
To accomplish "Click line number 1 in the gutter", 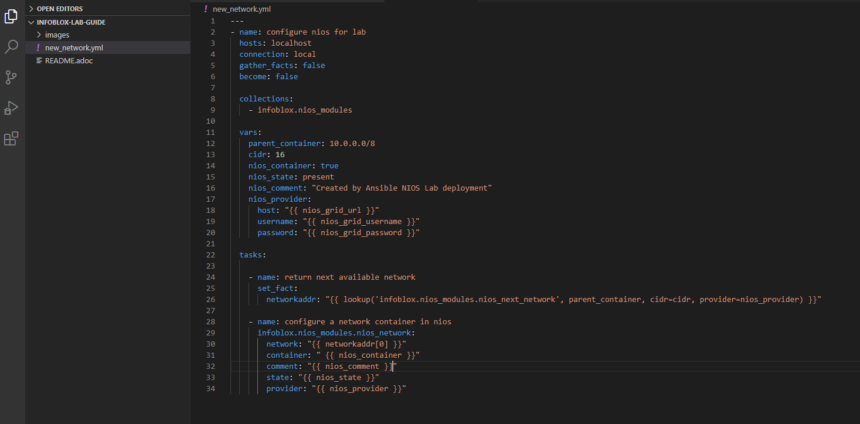I will pos(213,21).
